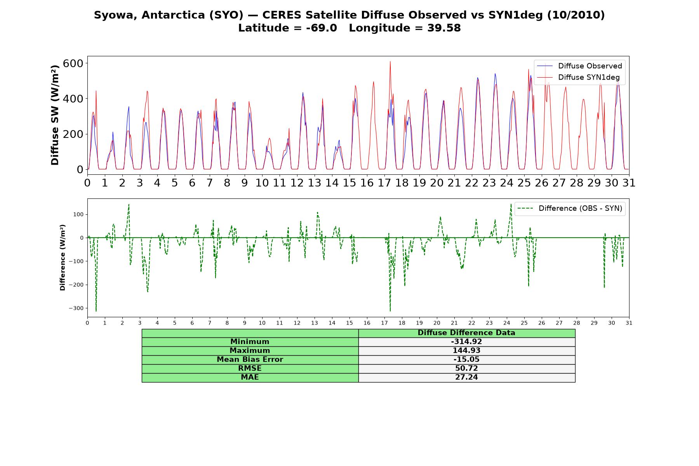Click the Difference (OBS - SYN) legend label

(580, 209)
